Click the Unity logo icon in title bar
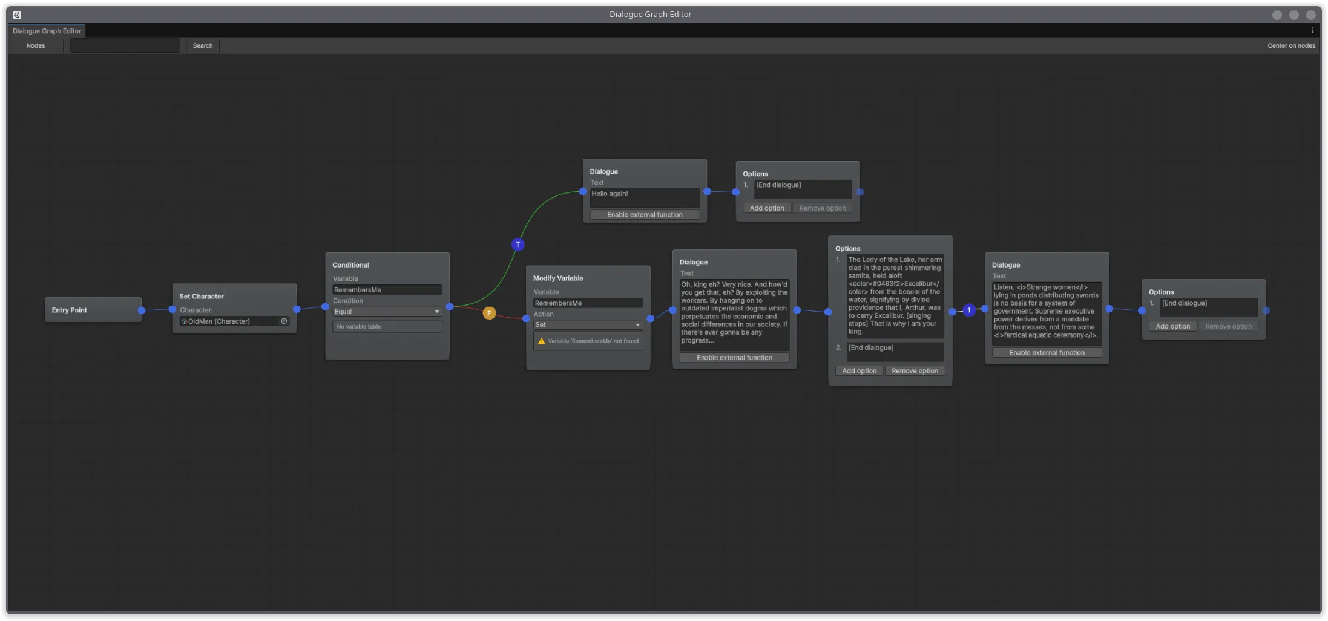The height and width of the screenshot is (621, 1328). pos(17,15)
